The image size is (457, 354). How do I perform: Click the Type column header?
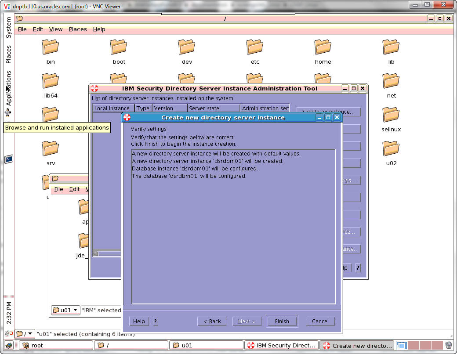click(143, 108)
